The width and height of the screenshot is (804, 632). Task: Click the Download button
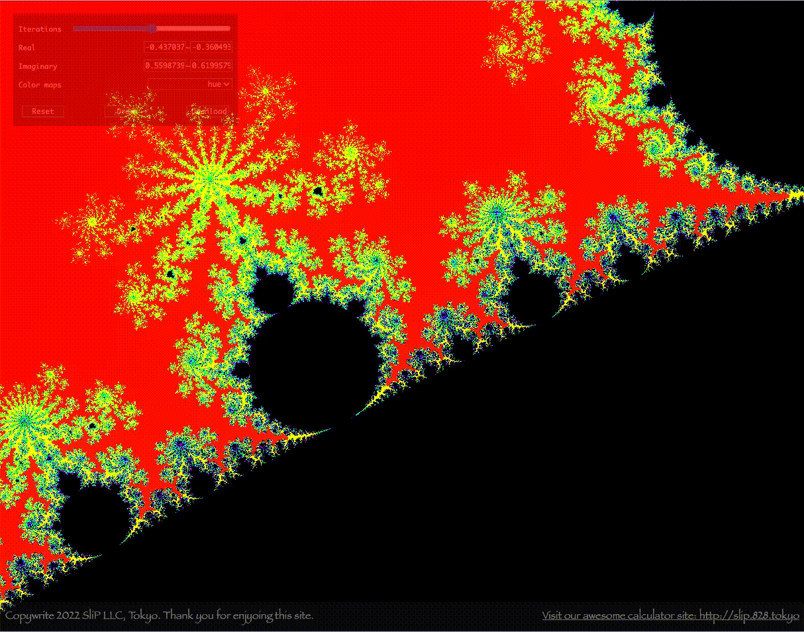[209, 111]
